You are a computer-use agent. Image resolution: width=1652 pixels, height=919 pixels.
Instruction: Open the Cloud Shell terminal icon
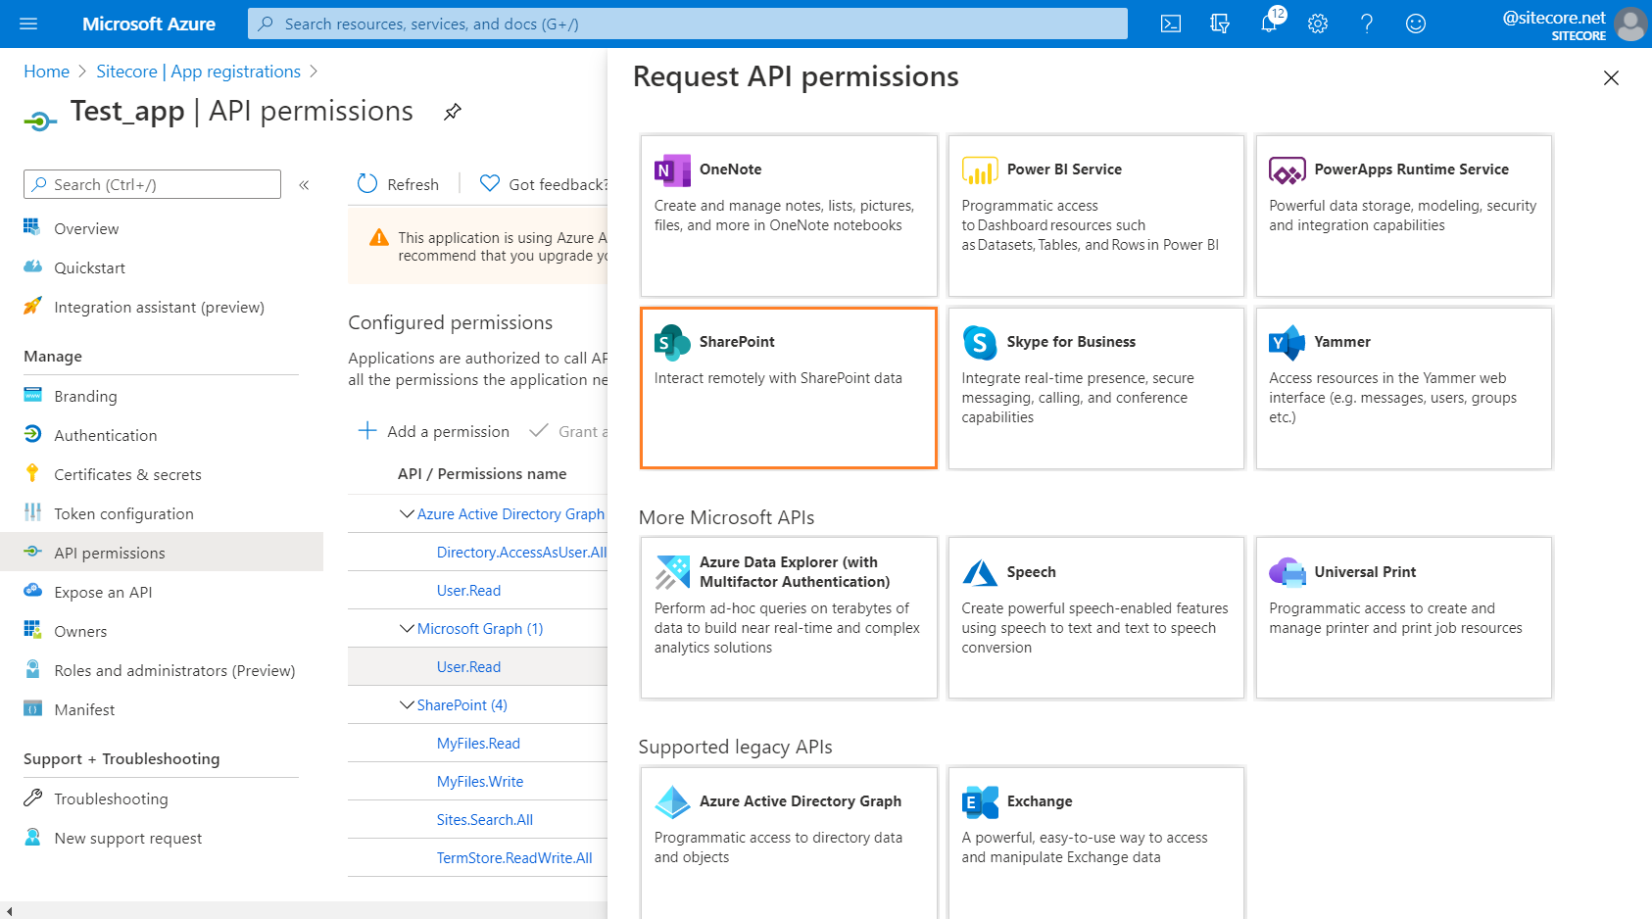[1170, 23]
